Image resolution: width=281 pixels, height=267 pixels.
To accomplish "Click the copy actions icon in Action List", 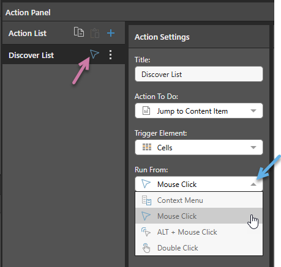I will point(79,32).
